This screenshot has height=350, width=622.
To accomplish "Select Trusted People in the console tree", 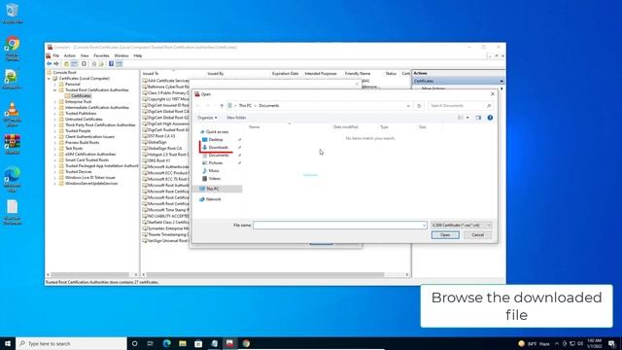I will point(78,131).
